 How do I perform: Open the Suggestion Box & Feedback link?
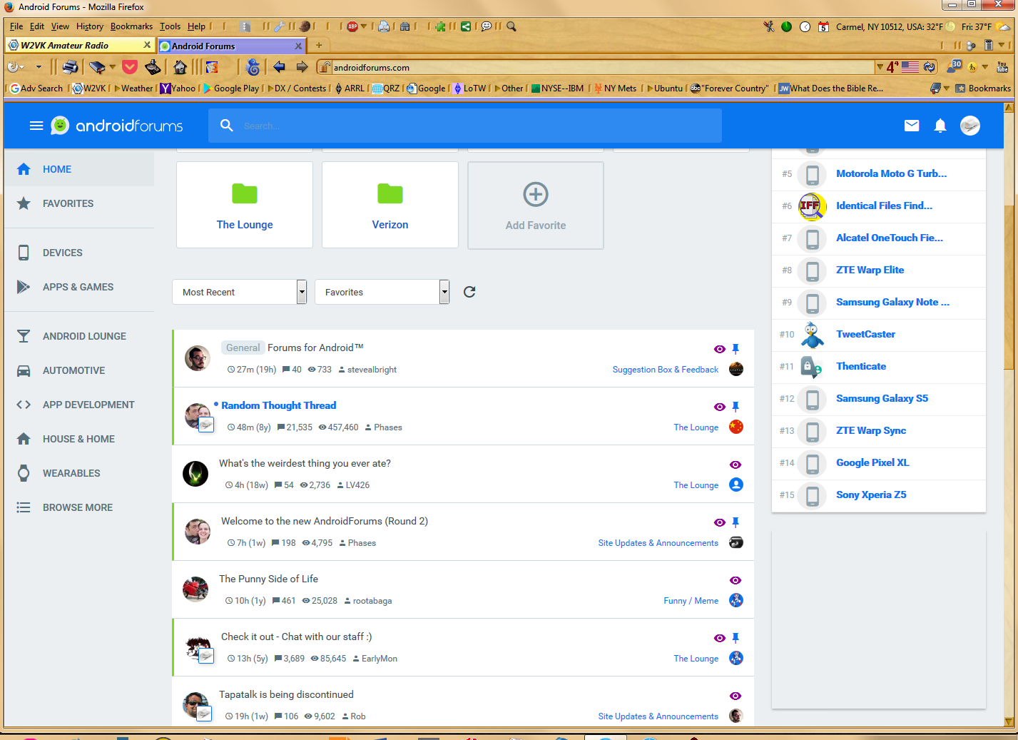665,370
